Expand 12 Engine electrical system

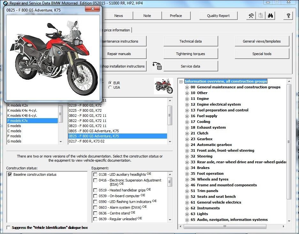(x=187, y=104)
